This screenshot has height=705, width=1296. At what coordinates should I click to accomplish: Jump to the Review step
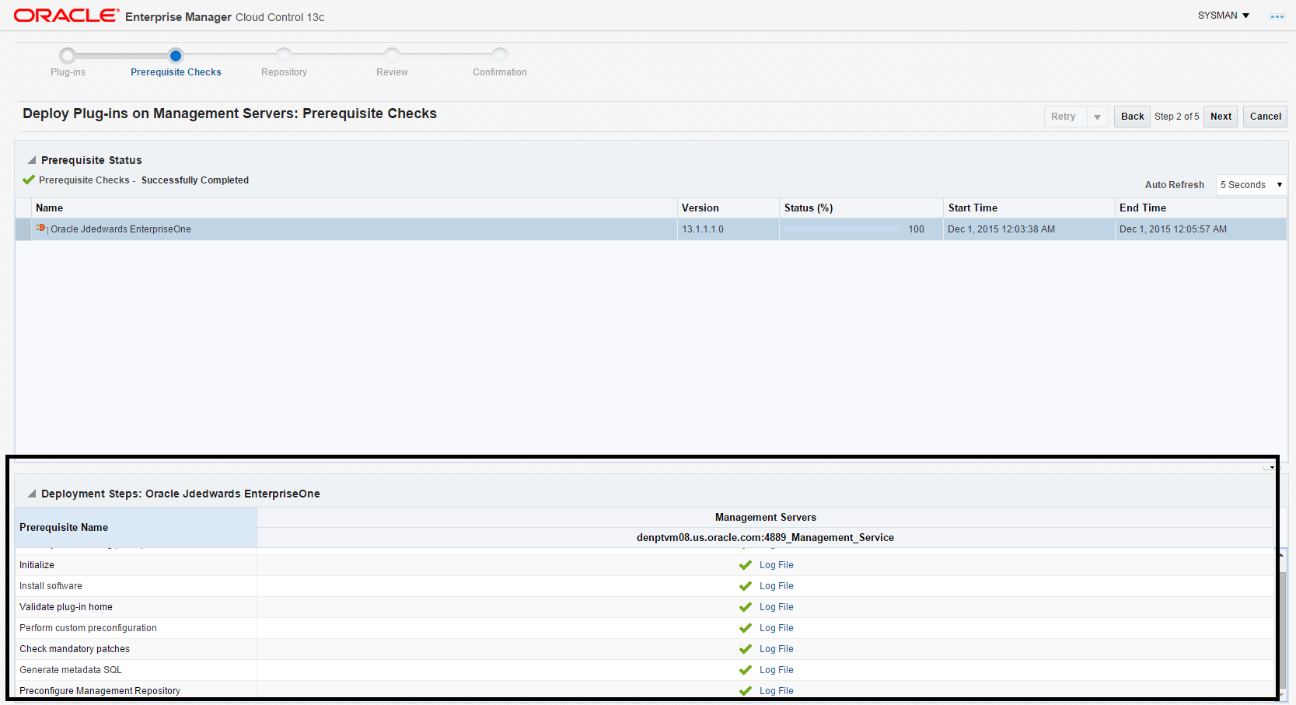tap(392, 56)
